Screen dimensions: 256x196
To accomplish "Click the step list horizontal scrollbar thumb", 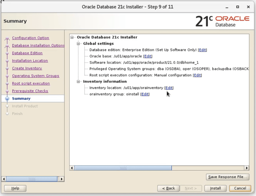I will [32, 179].
